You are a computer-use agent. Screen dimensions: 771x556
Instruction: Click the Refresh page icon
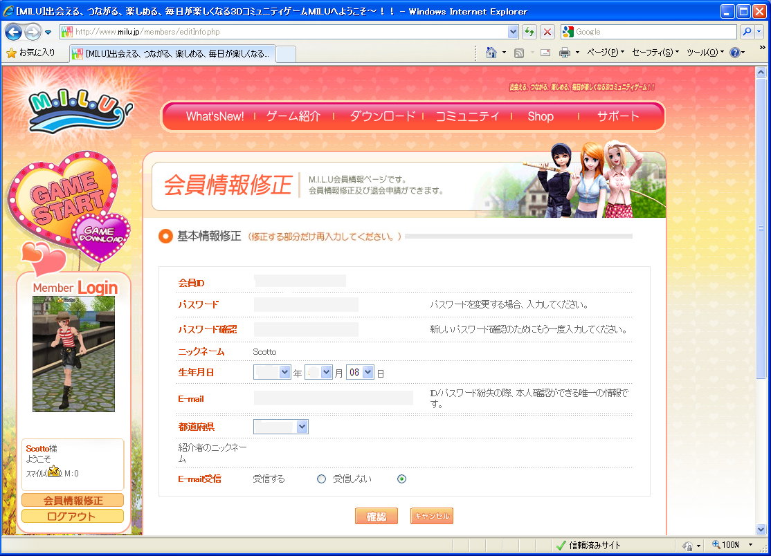click(x=529, y=32)
